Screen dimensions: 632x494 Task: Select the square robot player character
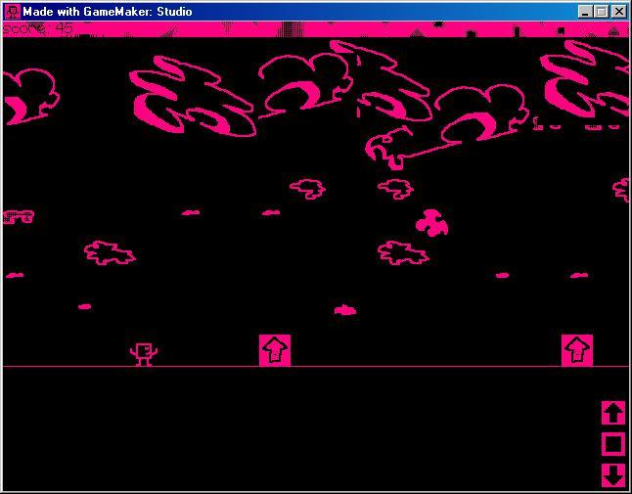144,353
